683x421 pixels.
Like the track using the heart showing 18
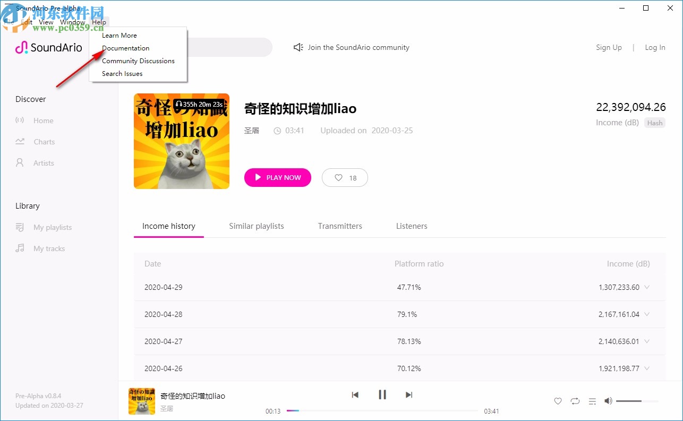click(344, 177)
